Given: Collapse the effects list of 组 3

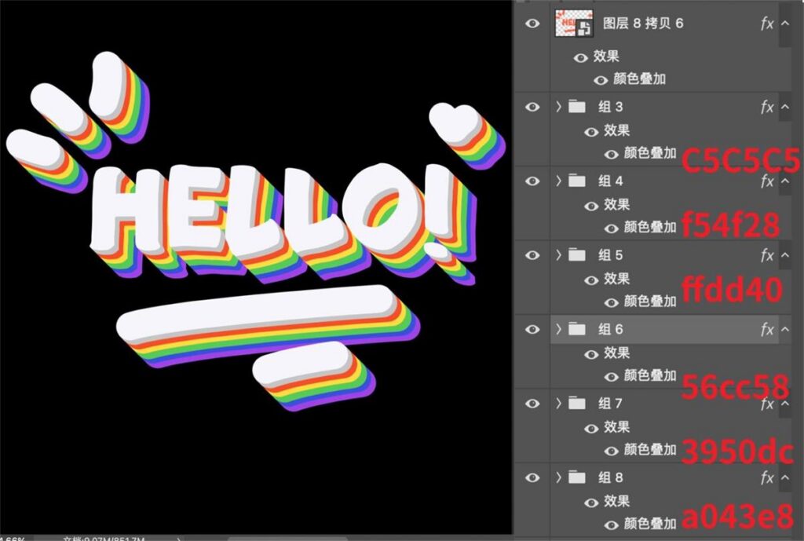Looking at the screenshot, I should 785,107.
